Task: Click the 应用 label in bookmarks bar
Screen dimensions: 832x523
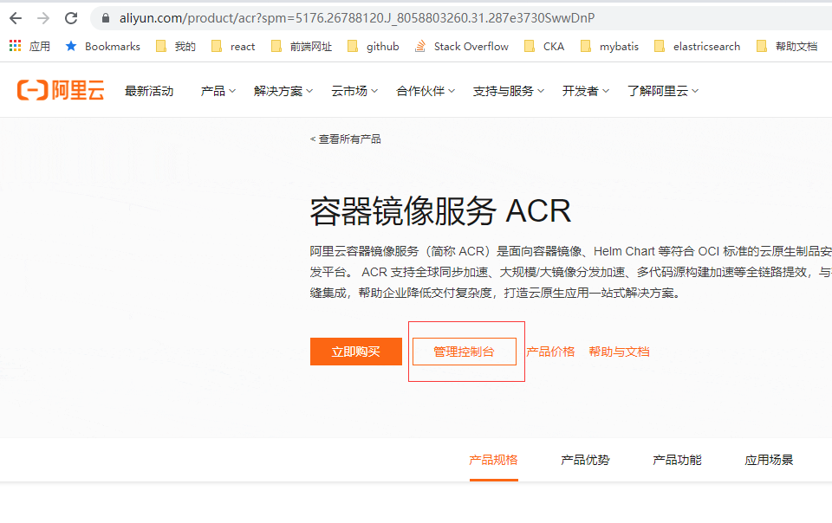Action: (x=39, y=47)
